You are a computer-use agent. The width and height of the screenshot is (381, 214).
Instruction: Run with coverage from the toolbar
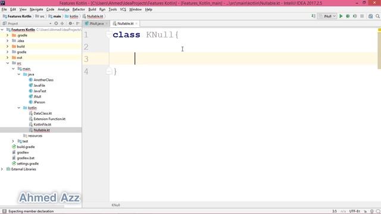(x=355, y=16)
